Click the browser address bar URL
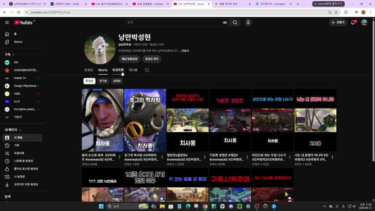The height and width of the screenshot is (211, 375). coord(51,12)
